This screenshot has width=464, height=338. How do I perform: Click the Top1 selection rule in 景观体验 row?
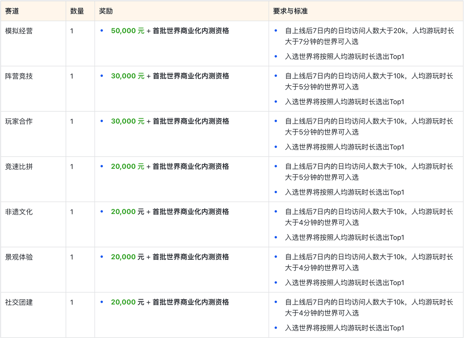pyautogui.click(x=344, y=283)
